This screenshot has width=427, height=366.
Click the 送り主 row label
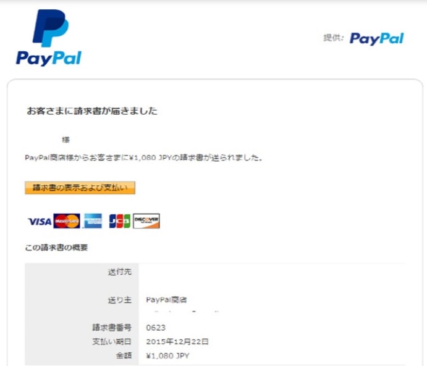pos(119,300)
